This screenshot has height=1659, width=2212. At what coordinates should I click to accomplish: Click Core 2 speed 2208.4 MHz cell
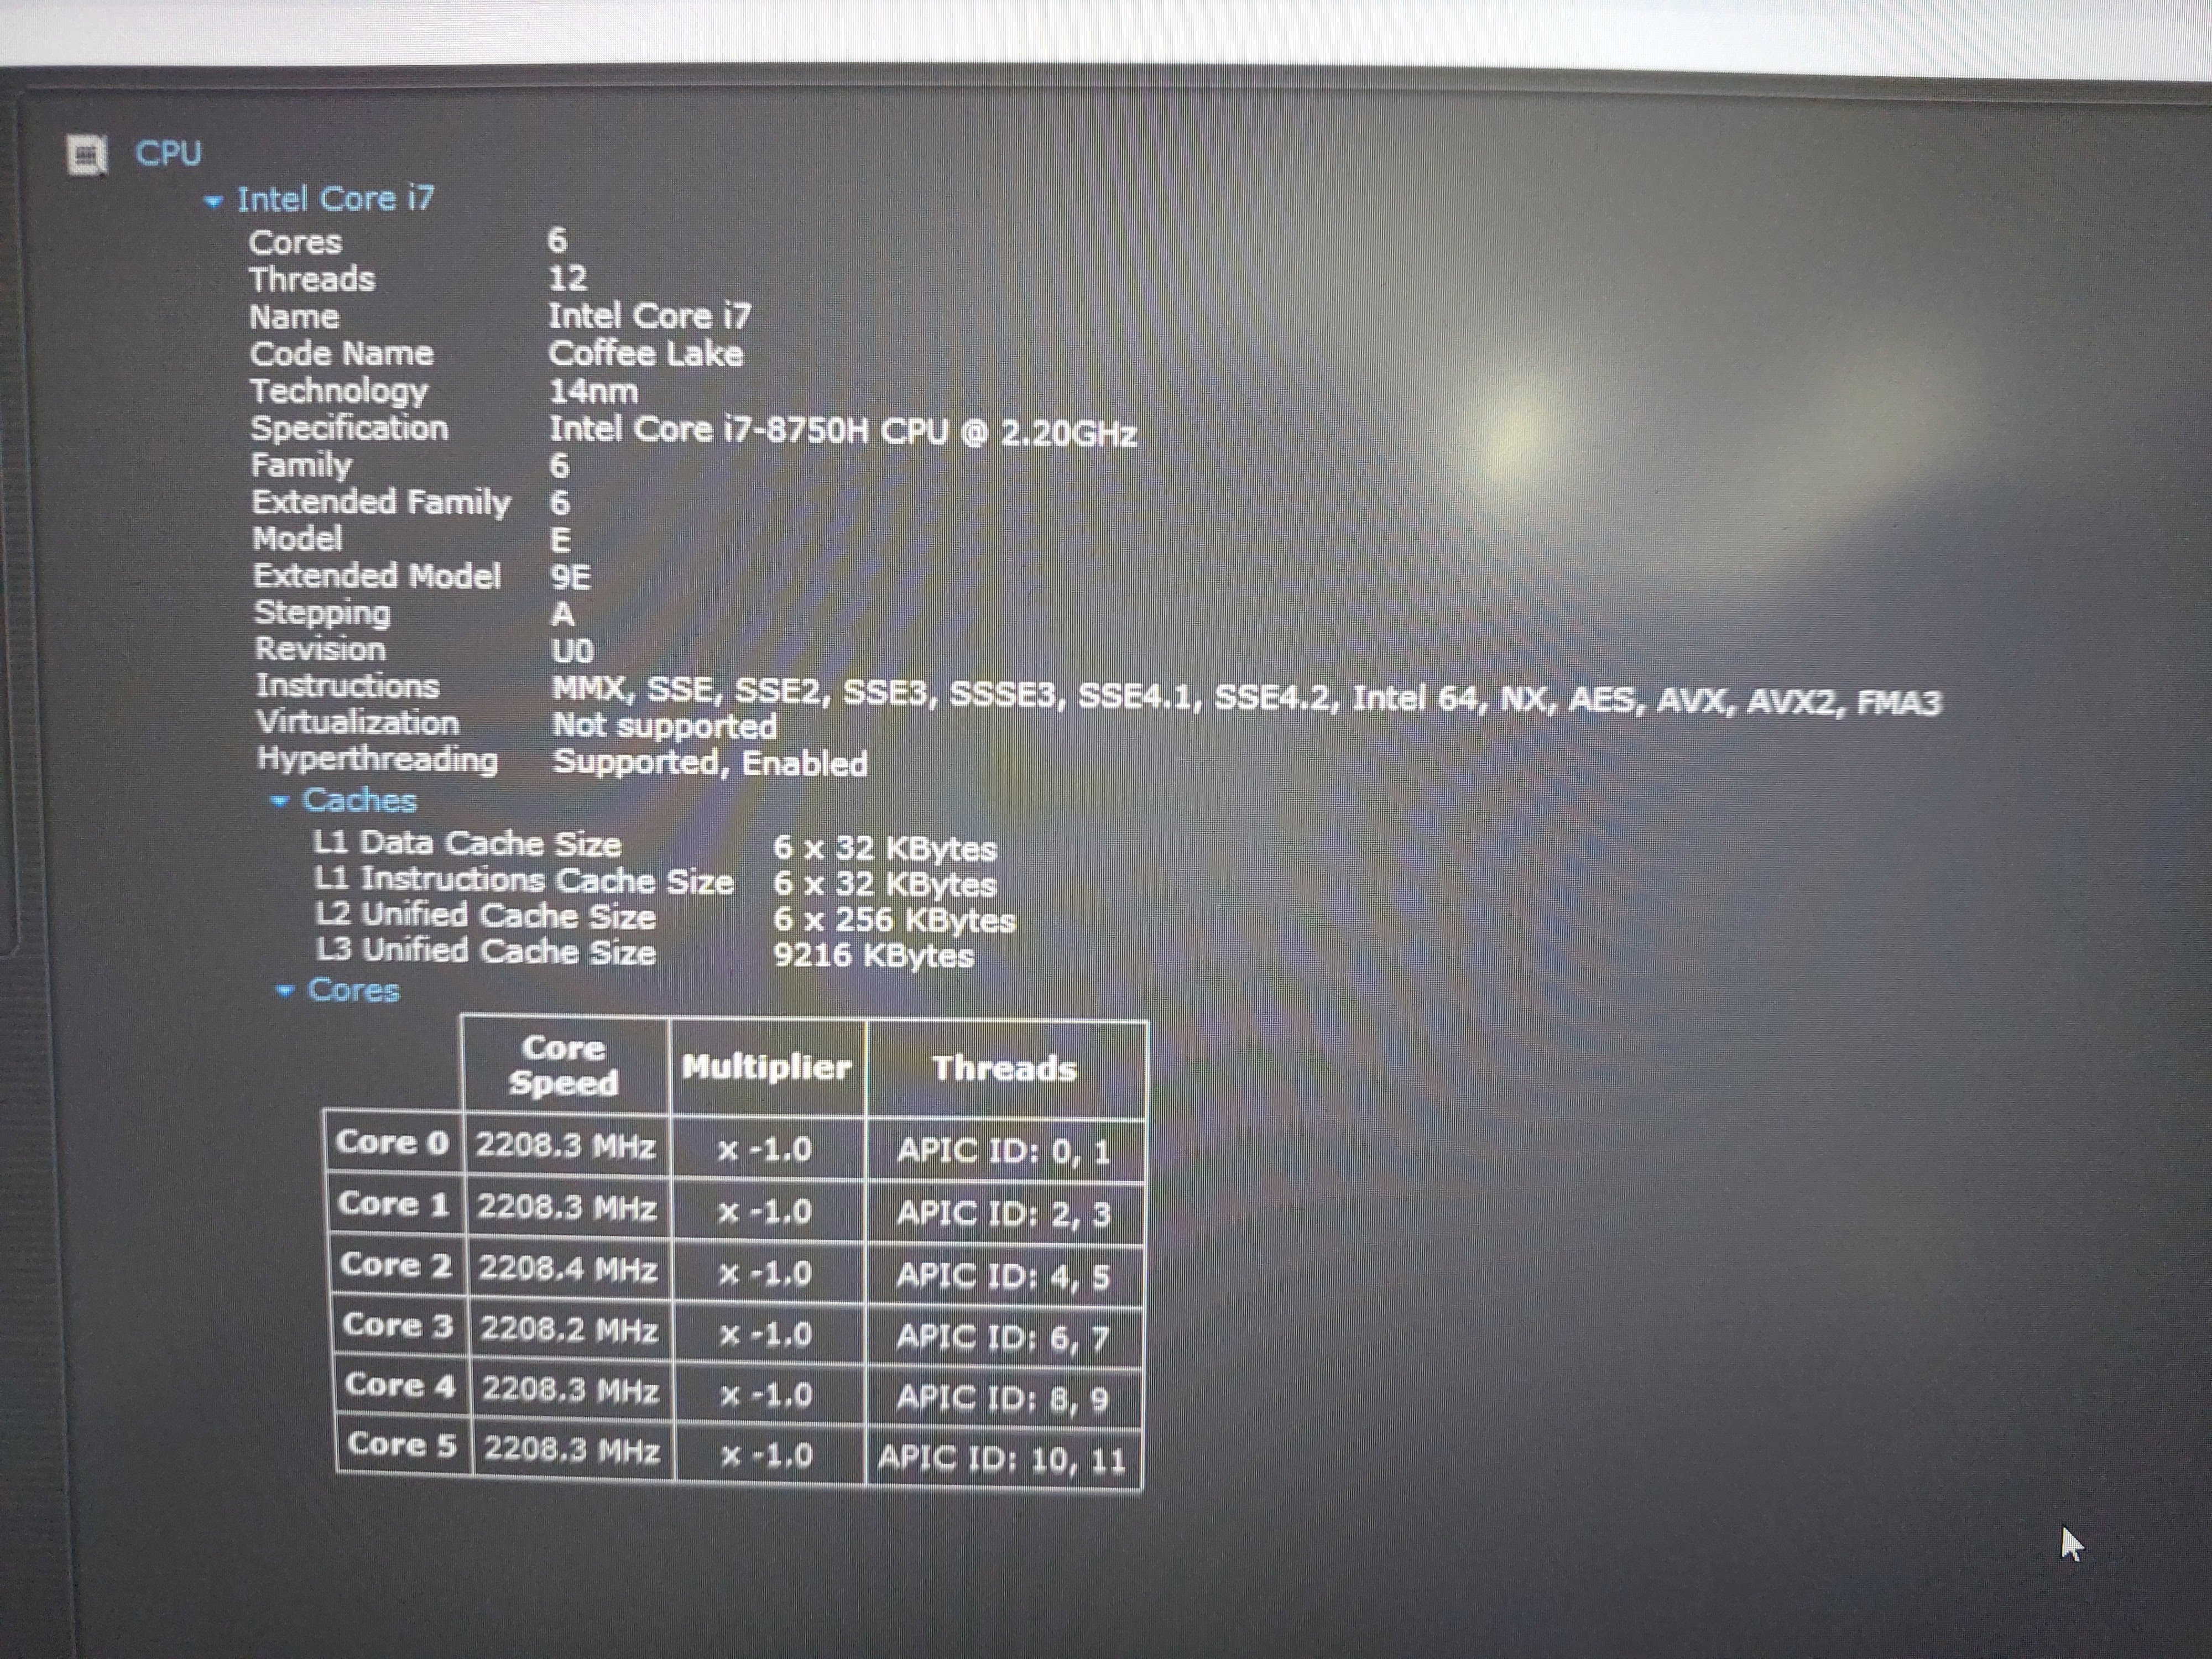pyautogui.click(x=567, y=1269)
